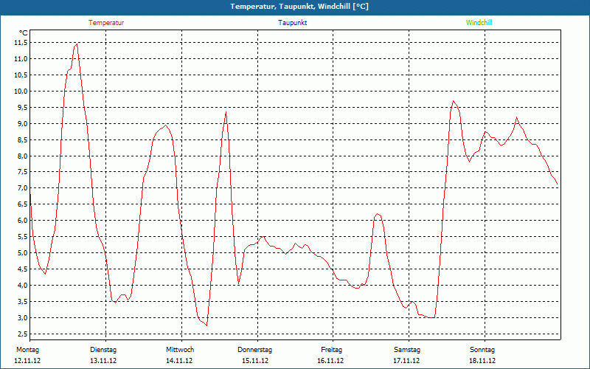Screen dimensions: 590x369
Task: Click the Wednesday temperature minimum below 3,0
Action: [206, 325]
